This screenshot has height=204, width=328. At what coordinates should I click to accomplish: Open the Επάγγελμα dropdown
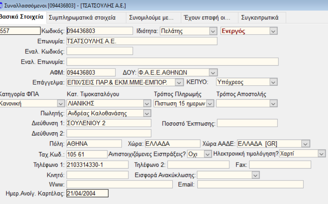179,82
